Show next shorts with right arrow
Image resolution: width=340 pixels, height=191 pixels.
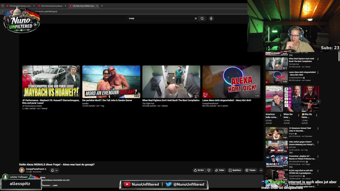318,102
